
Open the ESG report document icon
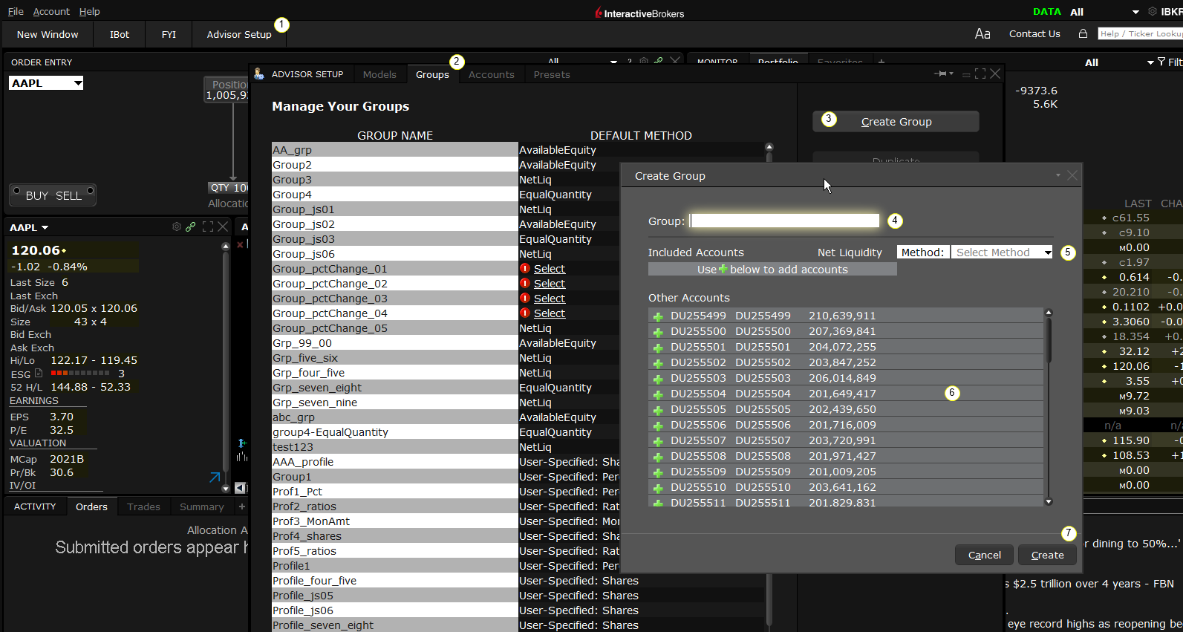(39, 373)
